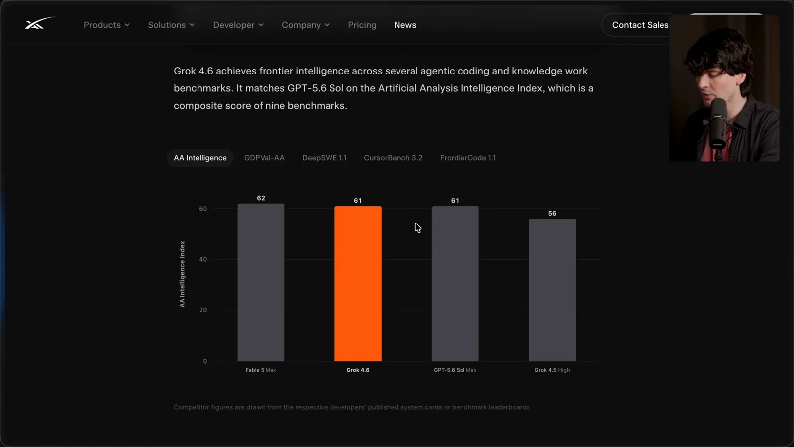Screen dimensions: 794x447
Task: Click the webcam video overlay
Action: [724, 88]
